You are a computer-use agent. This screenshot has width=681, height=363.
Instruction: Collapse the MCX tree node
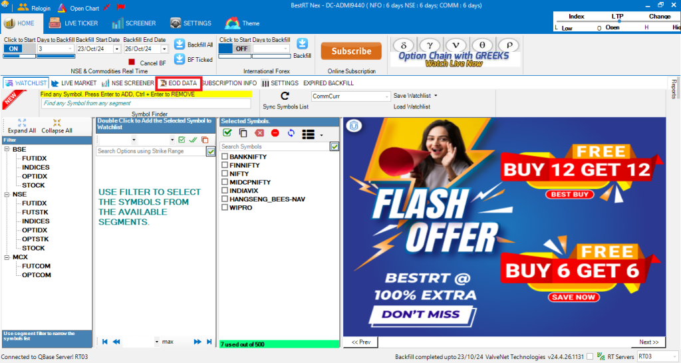click(x=7, y=257)
